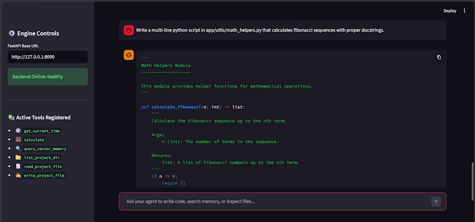Click the Deploy button
This screenshot has width=475, height=222.
click(450, 11)
